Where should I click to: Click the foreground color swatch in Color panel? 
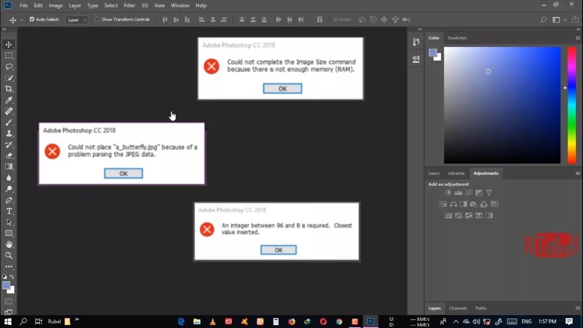point(433,52)
